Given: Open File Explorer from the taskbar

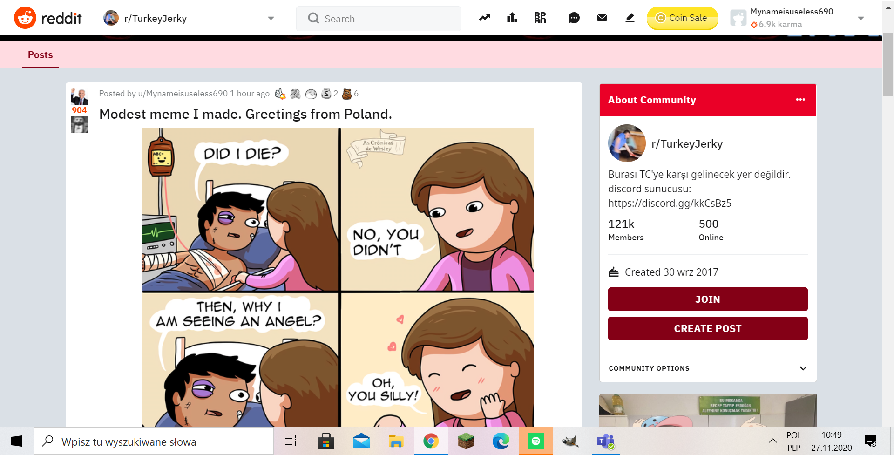Looking at the screenshot, I should [x=396, y=441].
